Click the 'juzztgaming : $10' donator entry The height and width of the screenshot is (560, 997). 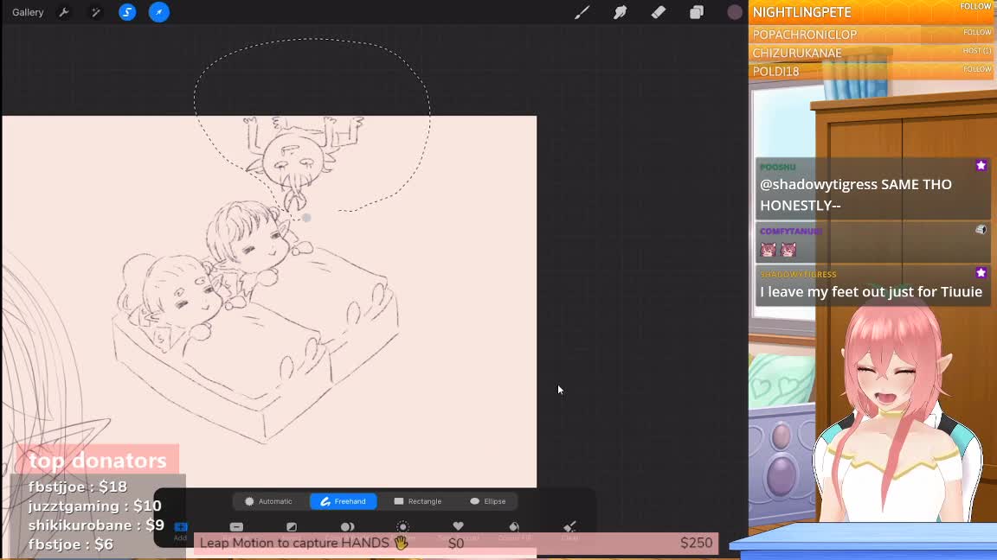[x=94, y=506]
